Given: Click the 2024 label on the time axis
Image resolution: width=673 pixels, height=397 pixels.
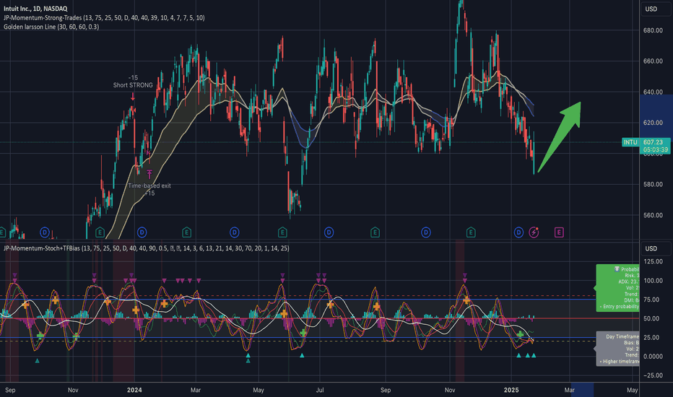Looking at the screenshot, I should [134, 390].
